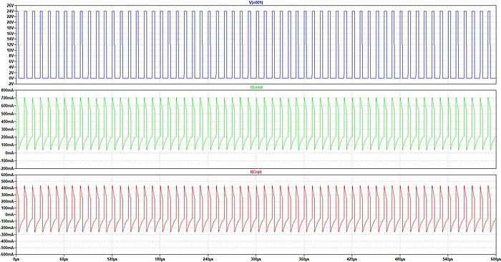The width and height of the screenshot is (501, 262).
Task: Click 0mA in the -I(Lext) pane
Action: click(x=9, y=152)
